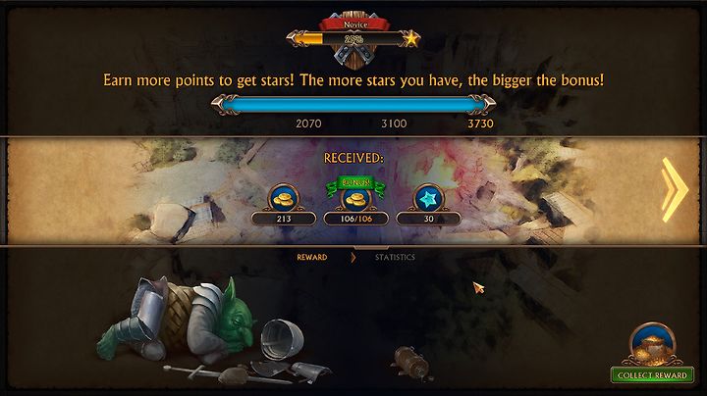Image resolution: width=707 pixels, height=396 pixels.
Task: Click the gold coins reward icon
Action: coord(284,197)
